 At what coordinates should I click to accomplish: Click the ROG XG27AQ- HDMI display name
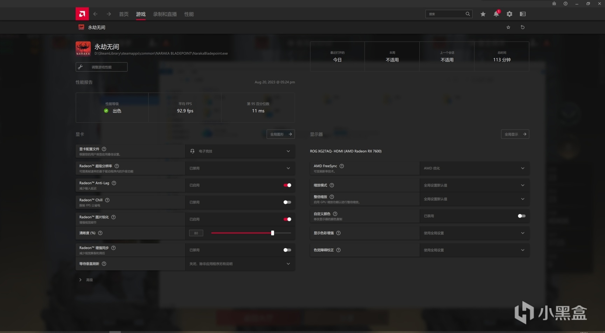point(346,151)
